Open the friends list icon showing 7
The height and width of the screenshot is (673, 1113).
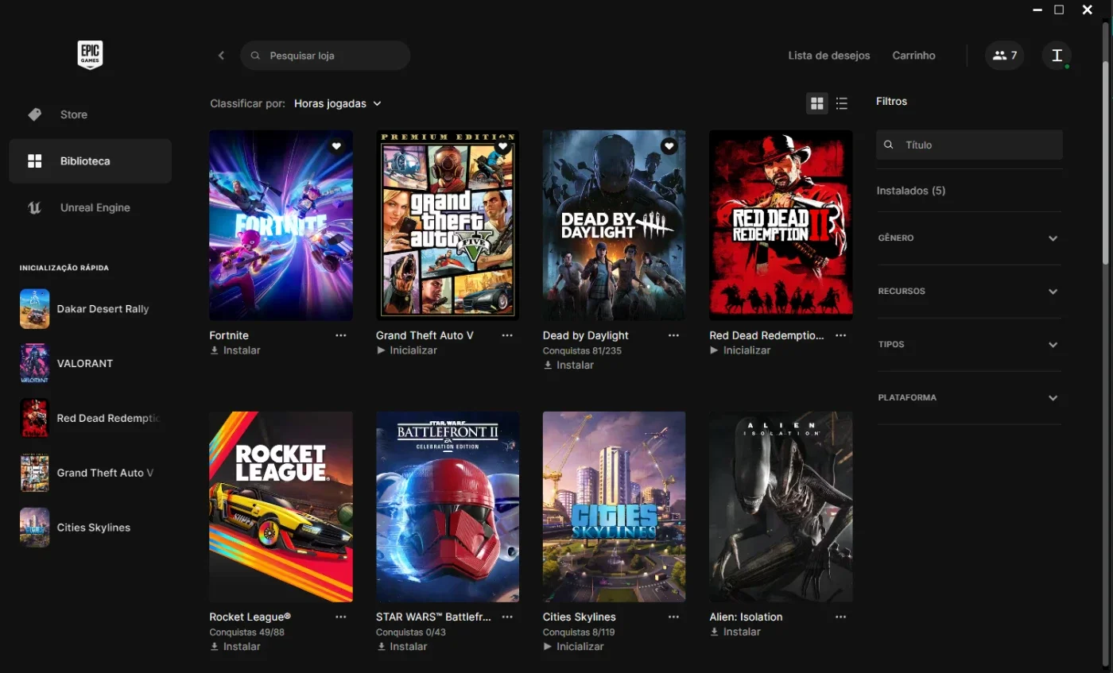[x=1005, y=56]
